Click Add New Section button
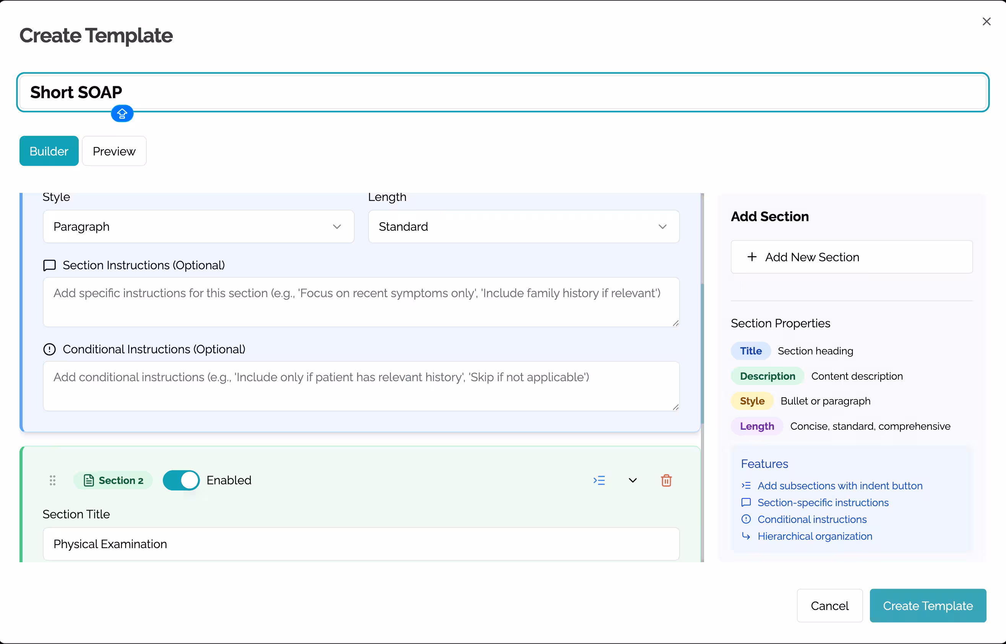Screen dimensions: 1006x644 click(x=852, y=257)
